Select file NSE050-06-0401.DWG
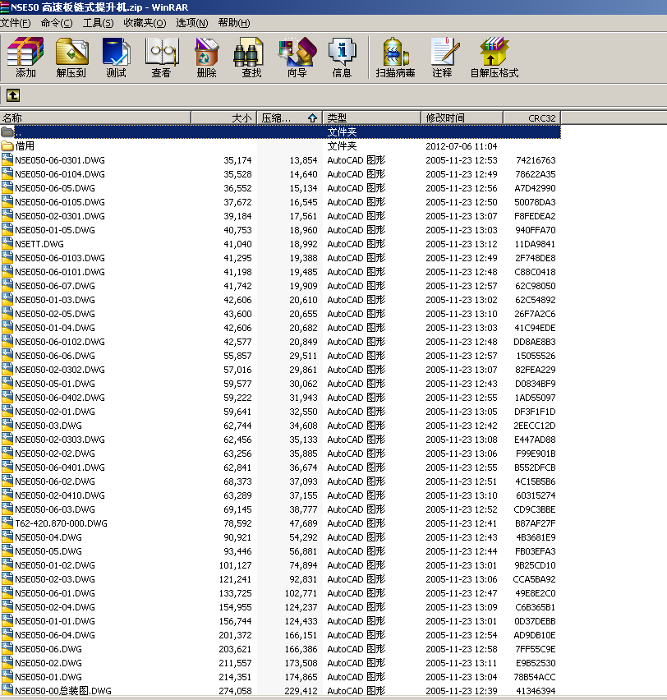667x700 pixels. [60, 467]
